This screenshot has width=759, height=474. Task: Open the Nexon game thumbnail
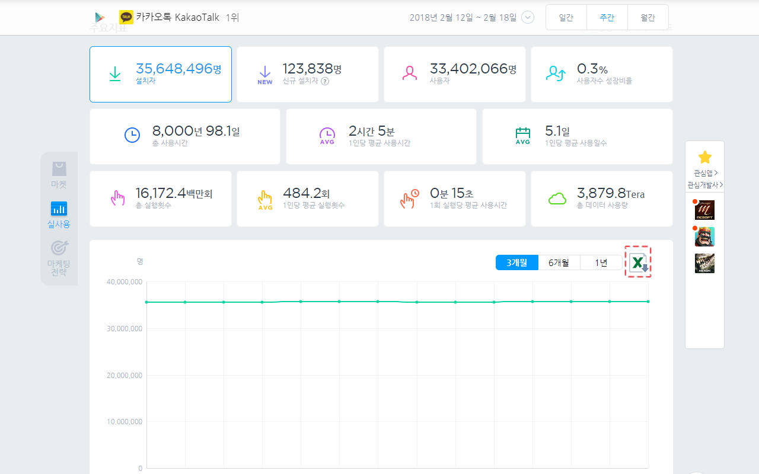point(704,263)
